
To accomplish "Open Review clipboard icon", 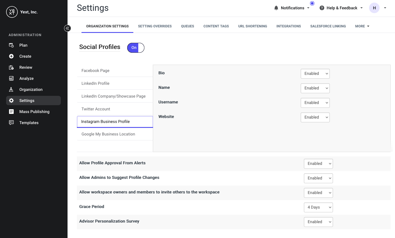I will coord(11,67).
